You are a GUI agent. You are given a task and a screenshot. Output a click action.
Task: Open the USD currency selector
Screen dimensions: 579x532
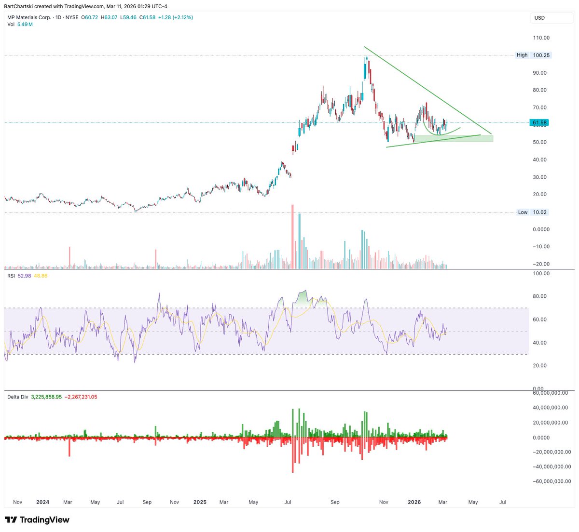tap(552, 18)
